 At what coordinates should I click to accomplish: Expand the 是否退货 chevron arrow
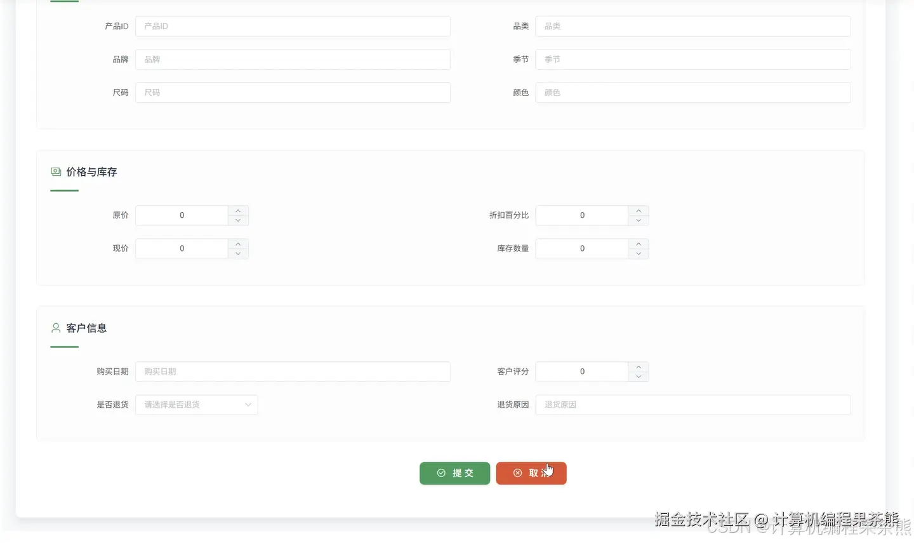tap(248, 405)
